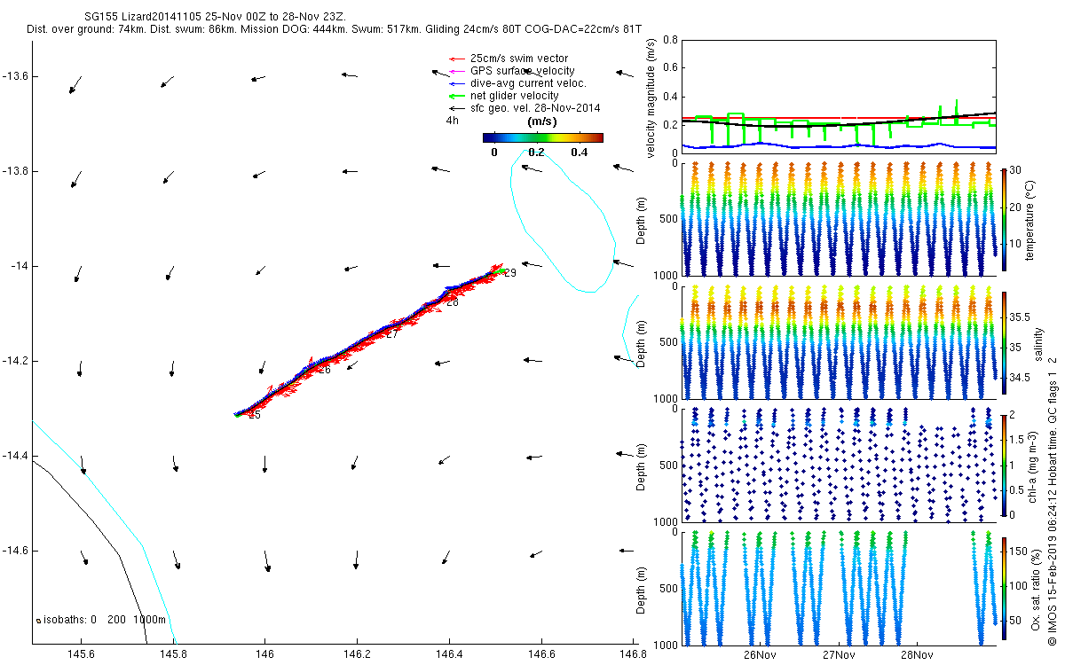Click the '-14.2' latitude tick label
Image resolution: width=1065 pixels, height=665 pixels.
tap(15, 361)
